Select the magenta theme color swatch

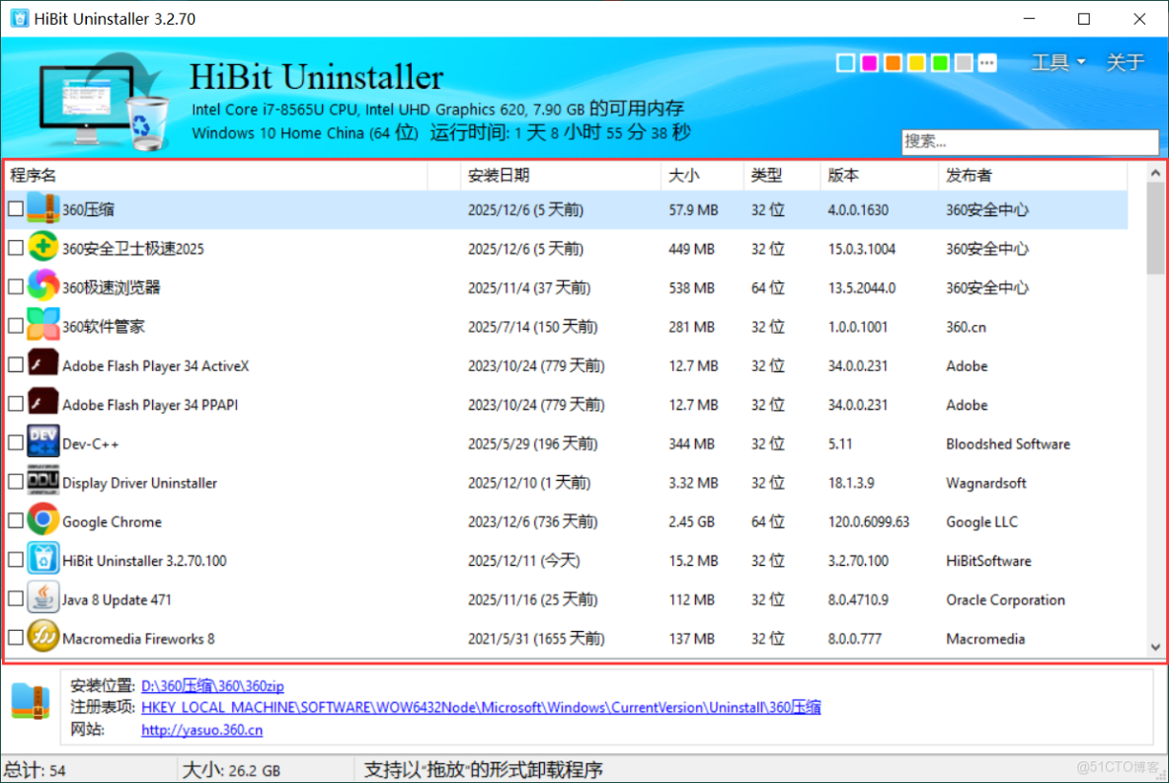(869, 62)
